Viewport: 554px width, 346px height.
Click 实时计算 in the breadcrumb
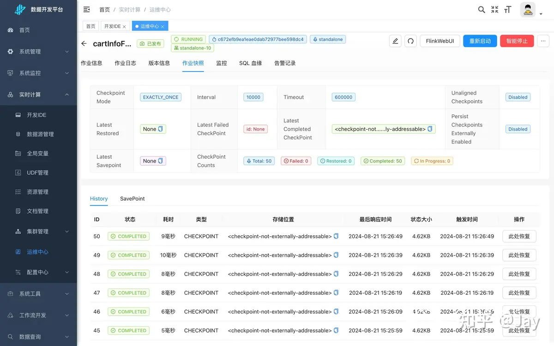click(130, 9)
